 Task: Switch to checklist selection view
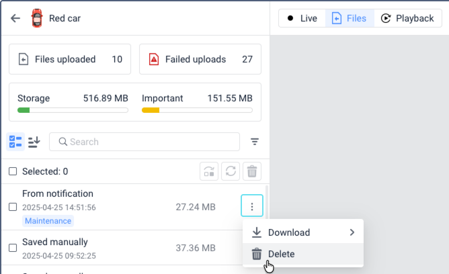click(15, 142)
